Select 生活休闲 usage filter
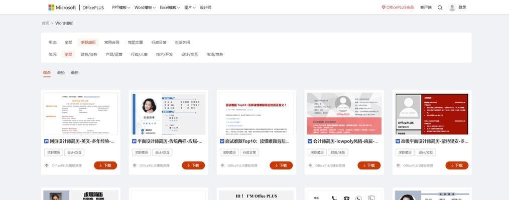 click(x=182, y=42)
